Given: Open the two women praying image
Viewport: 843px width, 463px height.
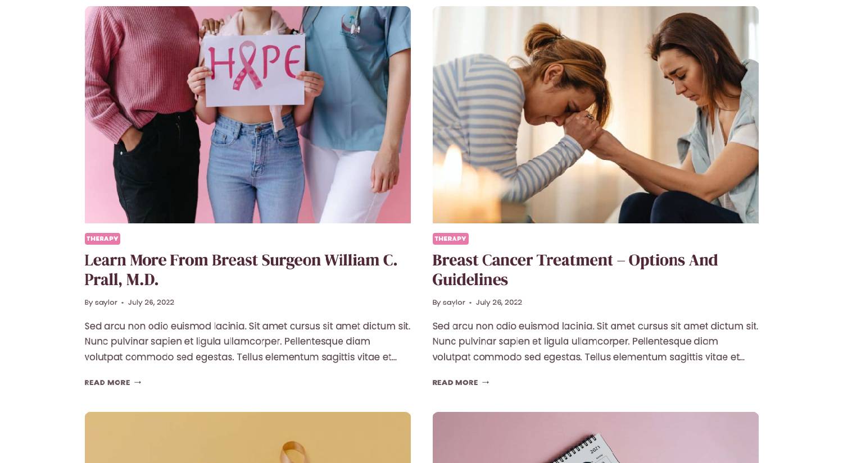Looking at the screenshot, I should tap(595, 114).
